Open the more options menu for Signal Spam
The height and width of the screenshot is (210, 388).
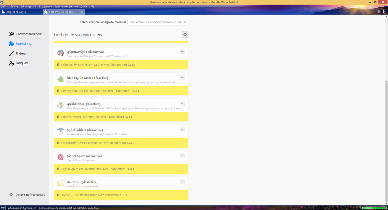point(183,156)
